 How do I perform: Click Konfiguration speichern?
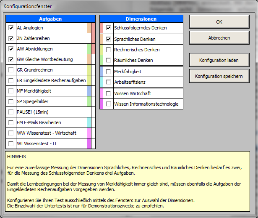pos(219,76)
